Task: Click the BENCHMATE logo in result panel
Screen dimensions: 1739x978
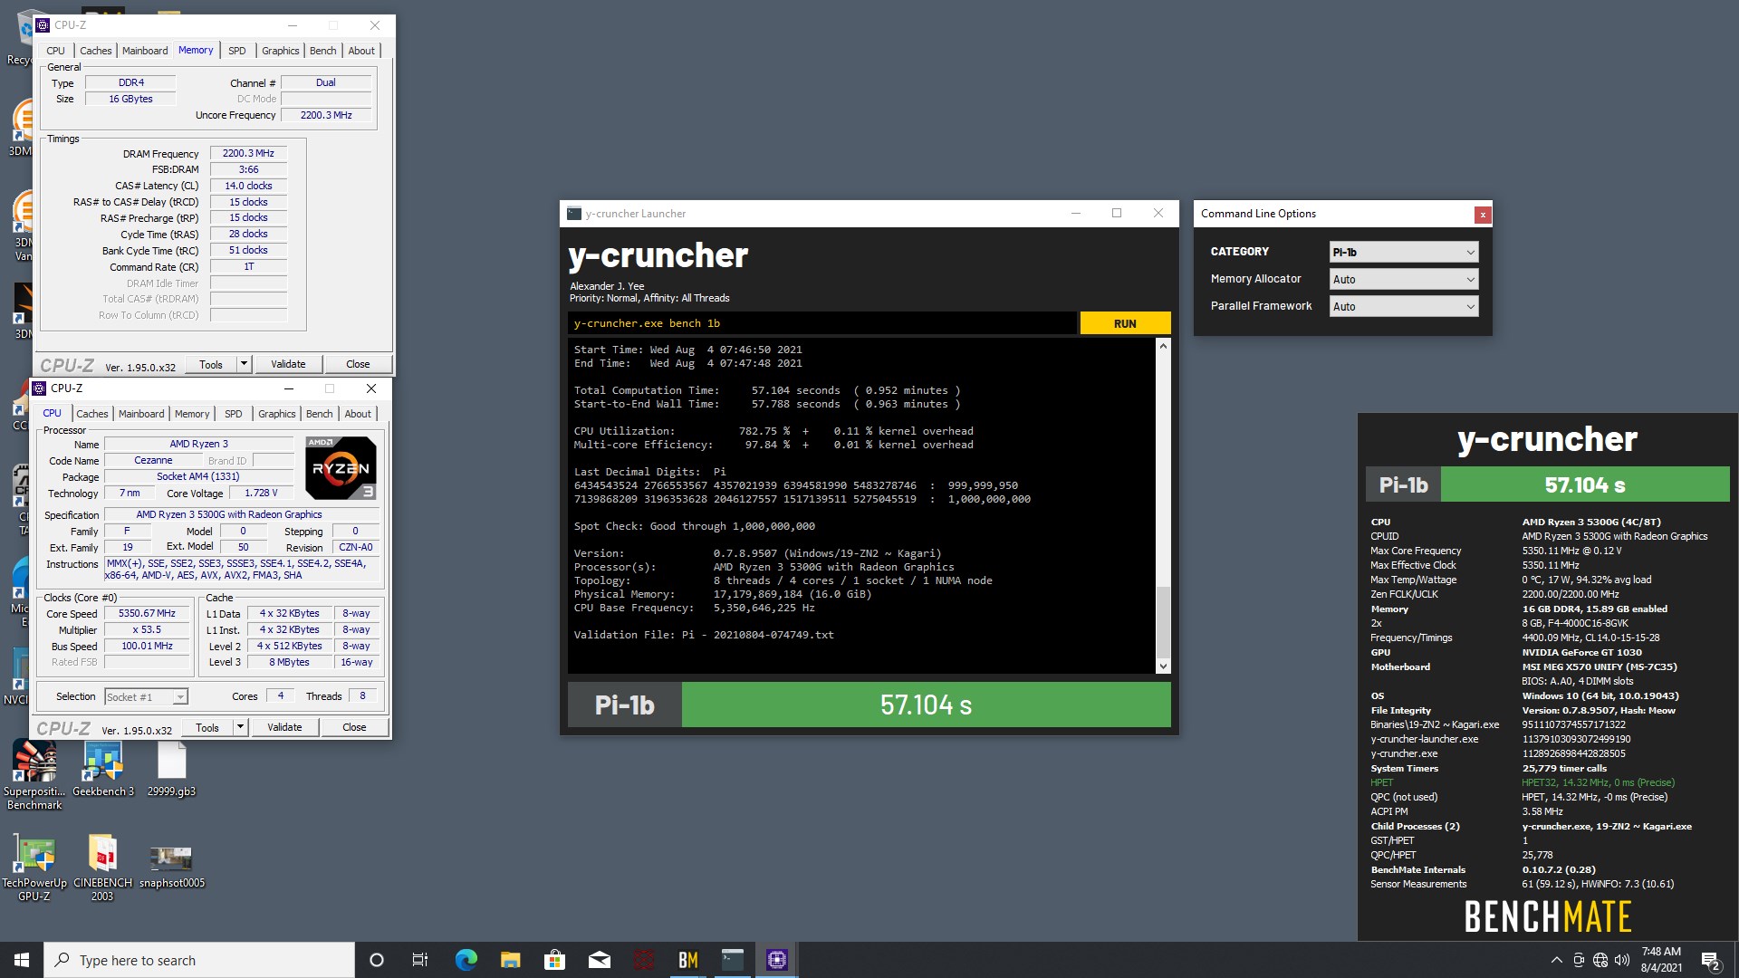Action: 1548,916
